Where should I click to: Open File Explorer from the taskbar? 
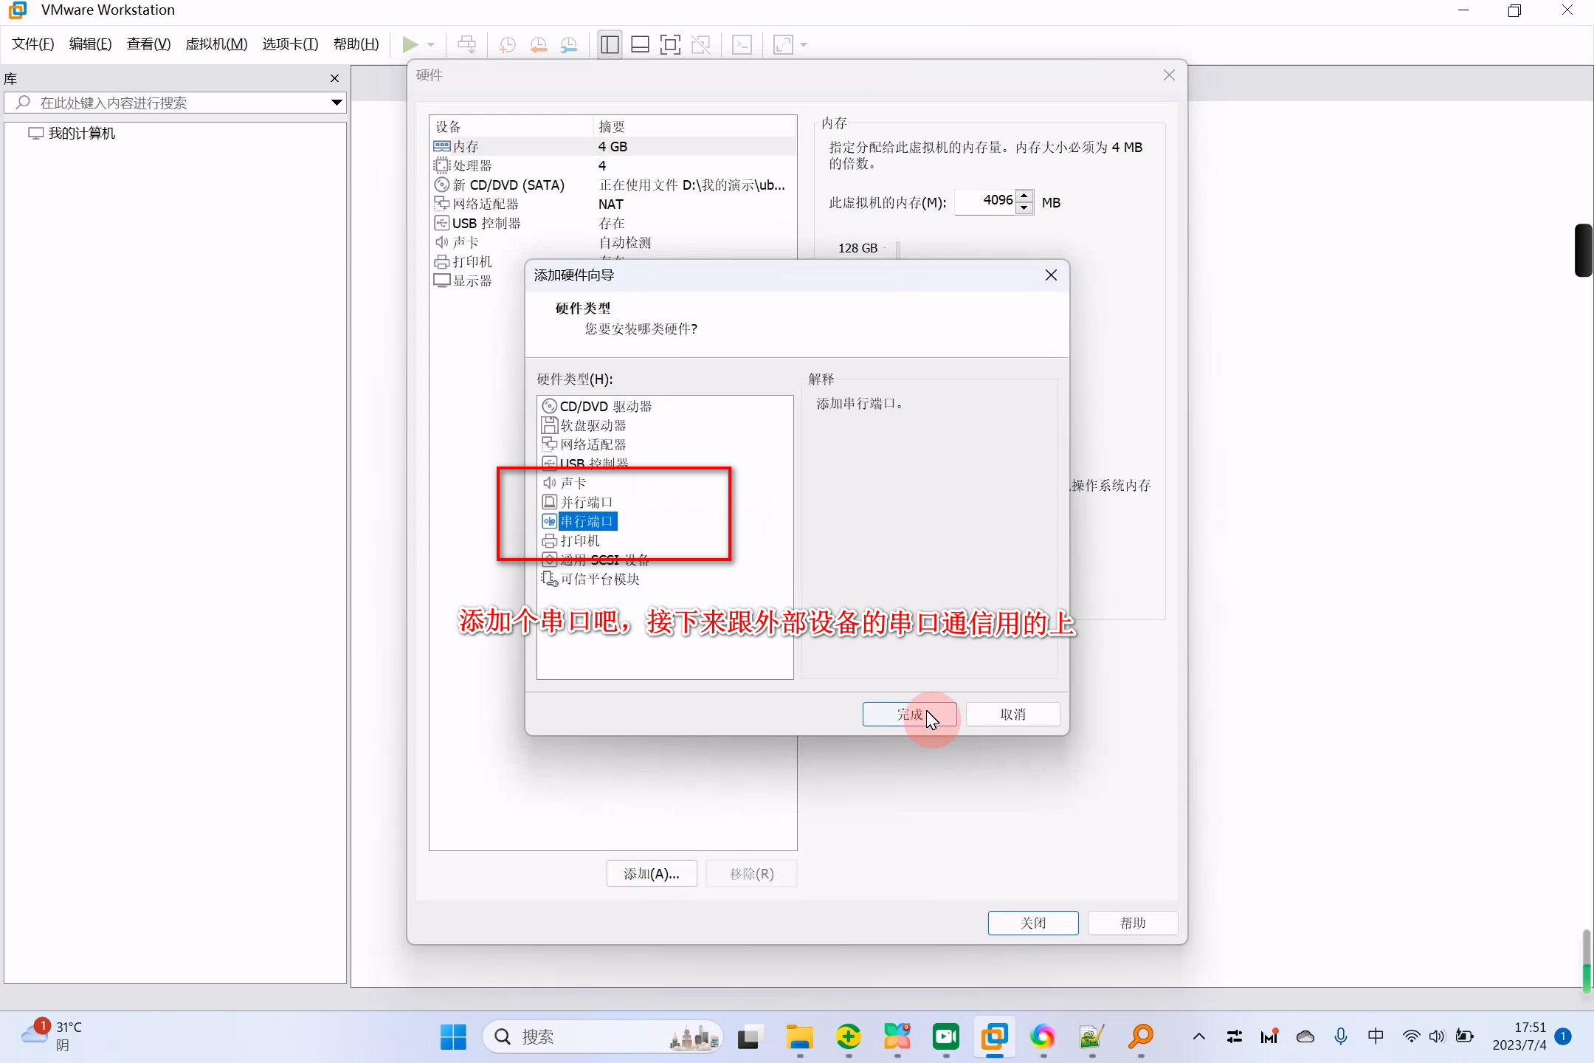(799, 1037)
